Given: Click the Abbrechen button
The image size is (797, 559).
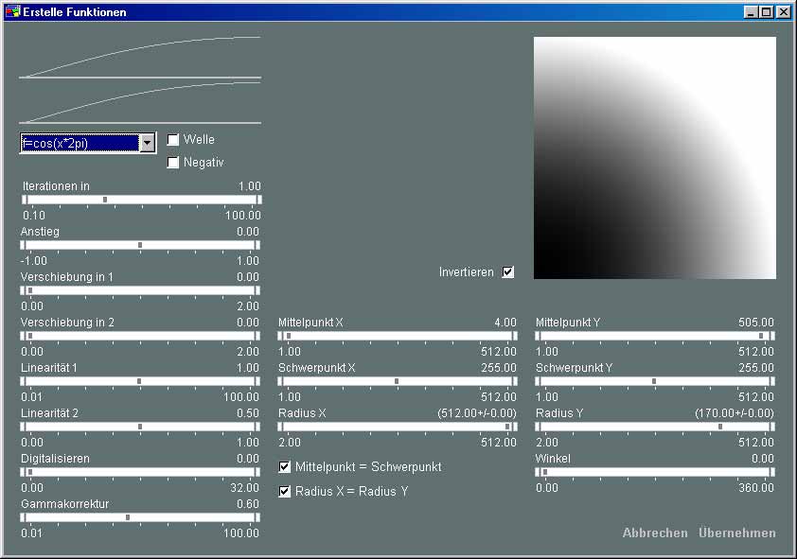Looking at the screenshot, I should tap(655, 533).
